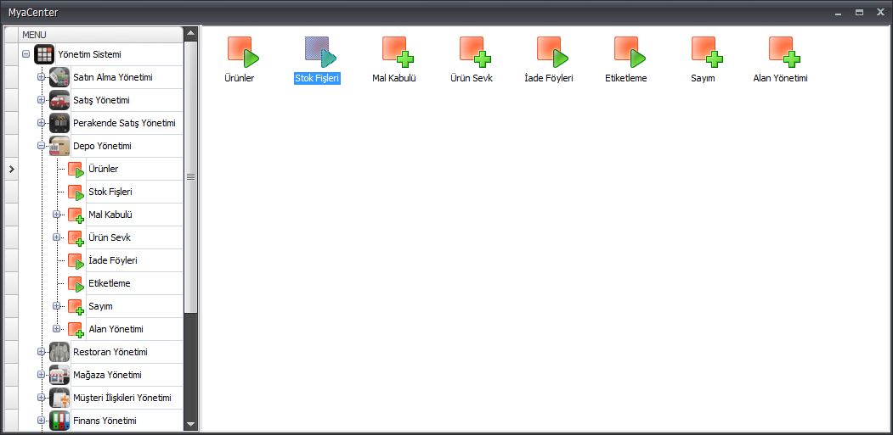The image size is (893, 435).
Task: Click Finans Yönetimi in the menu tree
Action: 104,421
